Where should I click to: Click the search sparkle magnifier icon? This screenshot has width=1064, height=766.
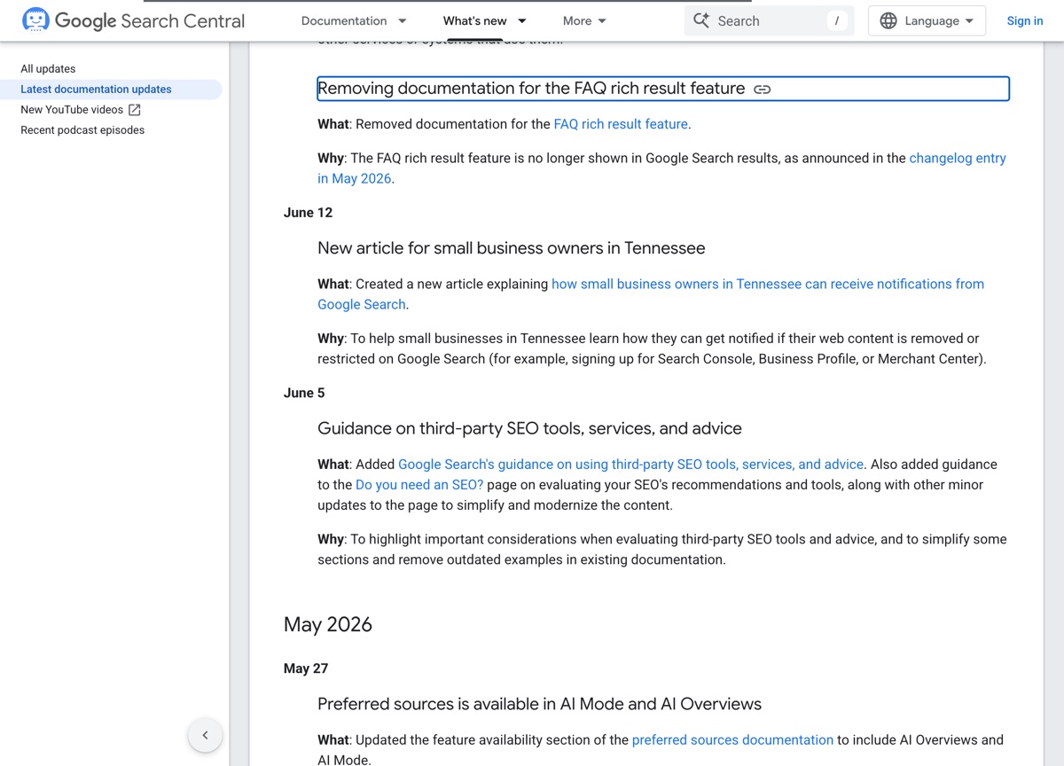click(x=701, y=20)
